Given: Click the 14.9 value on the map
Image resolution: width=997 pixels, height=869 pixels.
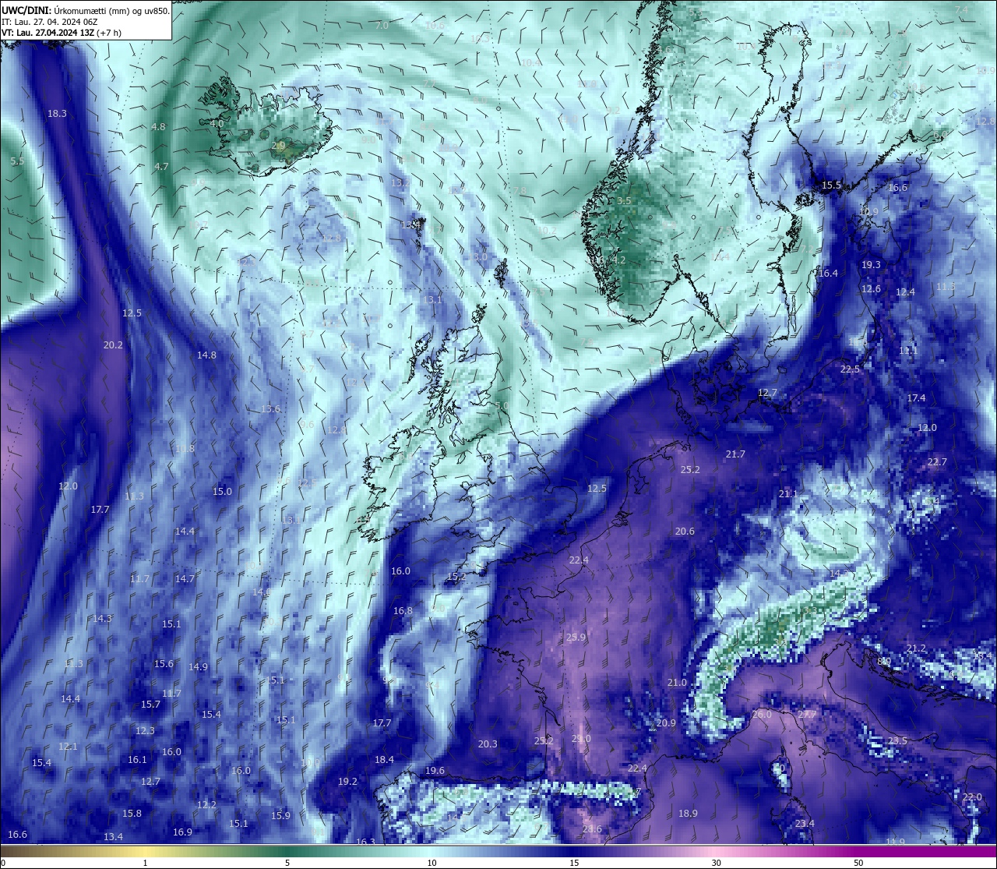Looking at the screenshot, I should (x=198, y=666).
